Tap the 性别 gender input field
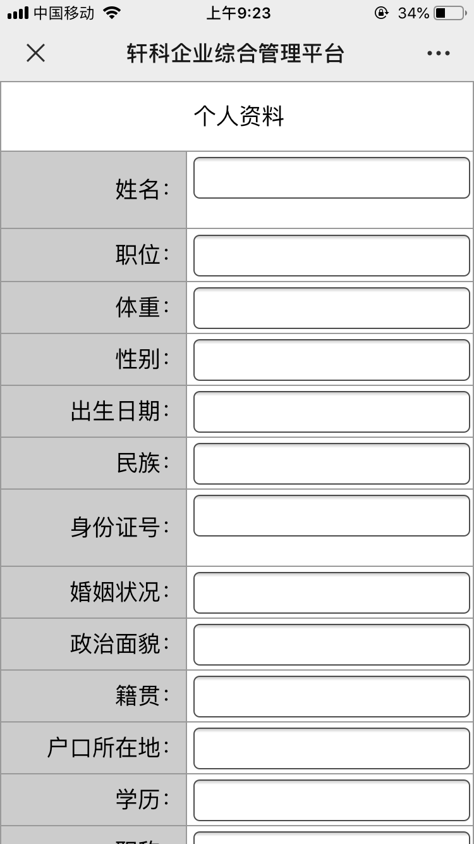Screen dimensions: 474x844 (331, 360)
